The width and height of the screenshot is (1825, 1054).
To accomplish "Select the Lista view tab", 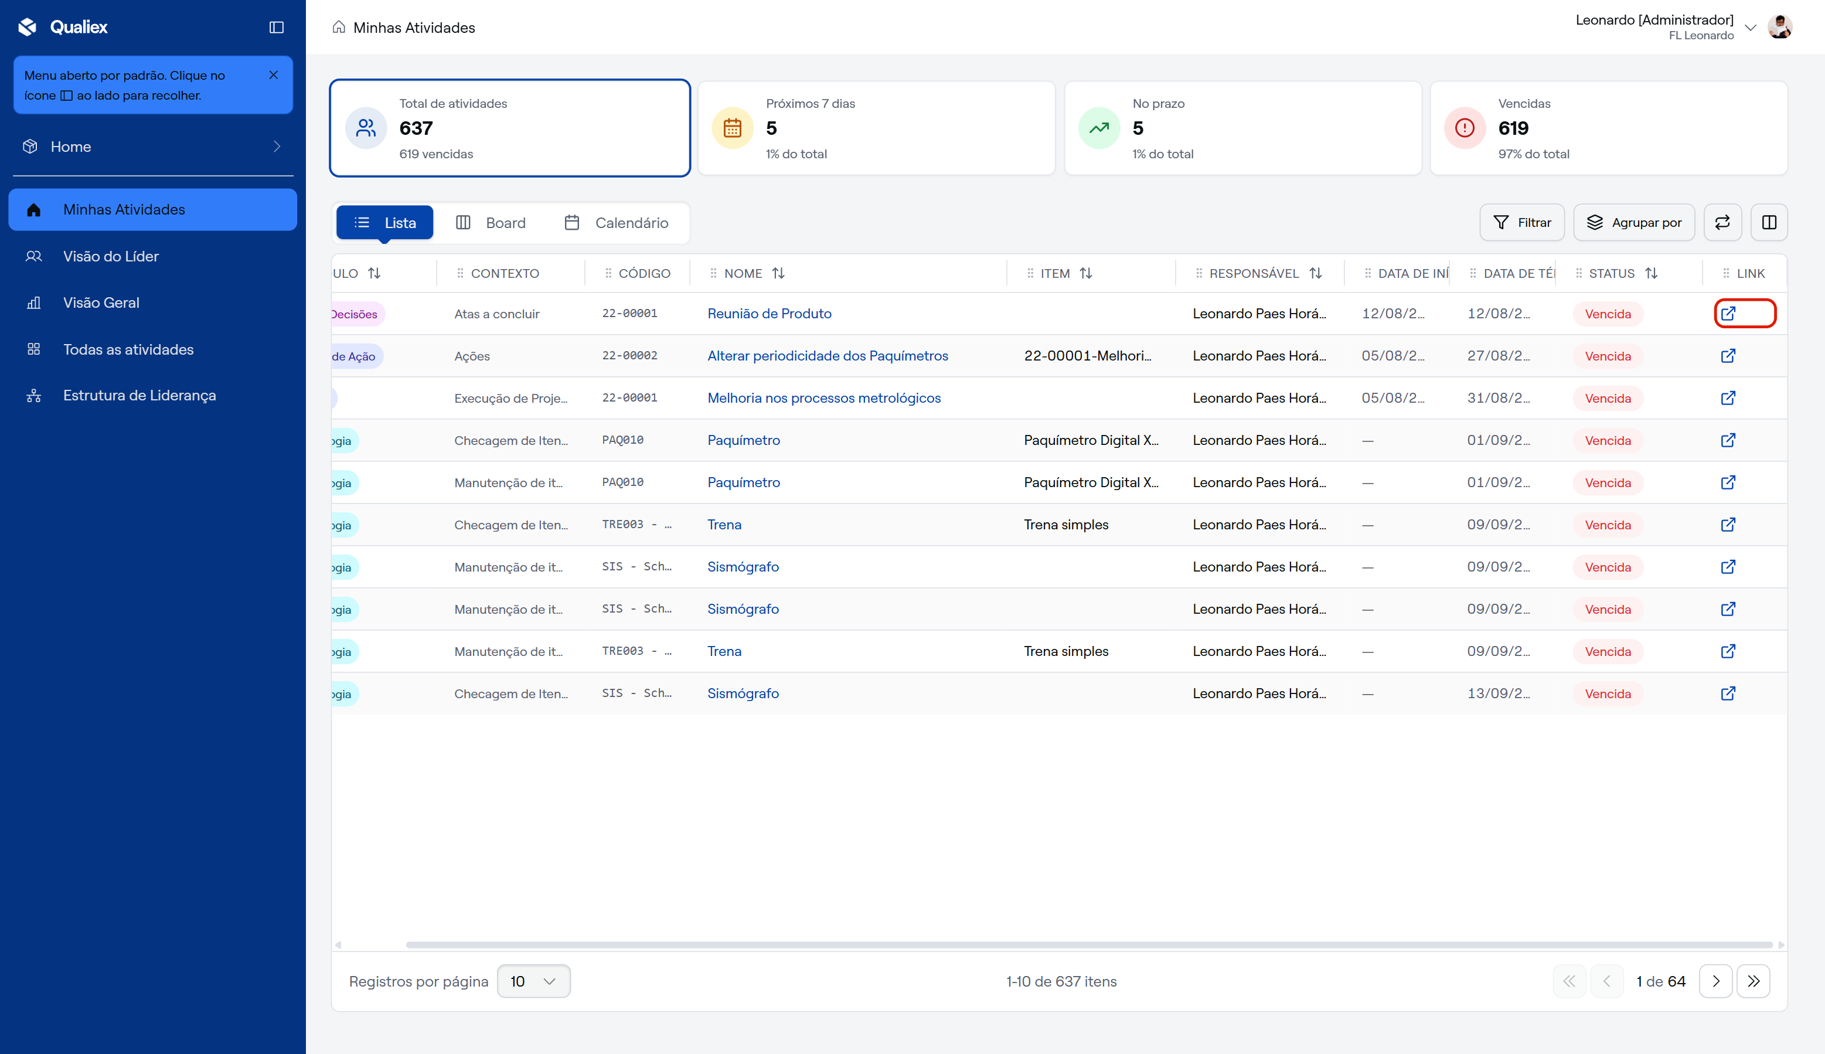I will pyautogui.click(x=385, y=223).
